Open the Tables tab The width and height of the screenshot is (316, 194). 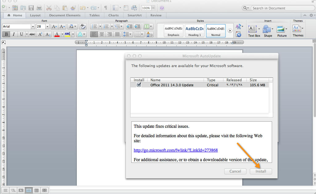coord(94,15)
